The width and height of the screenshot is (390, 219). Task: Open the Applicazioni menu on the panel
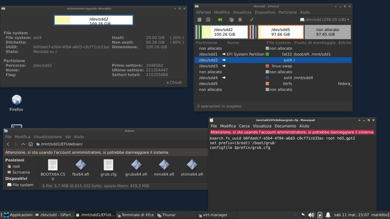[x=18, y=215]
